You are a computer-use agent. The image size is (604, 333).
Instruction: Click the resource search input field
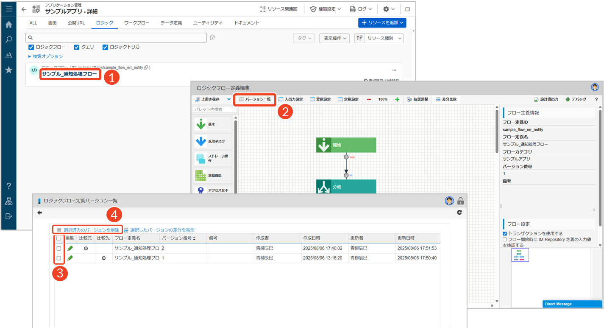click(116, 38)
